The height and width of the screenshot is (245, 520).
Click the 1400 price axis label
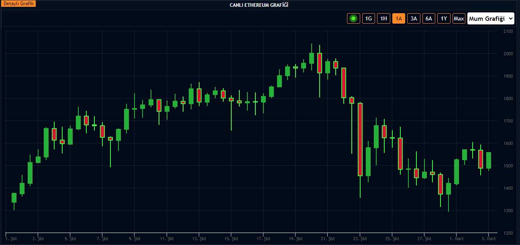508,188
